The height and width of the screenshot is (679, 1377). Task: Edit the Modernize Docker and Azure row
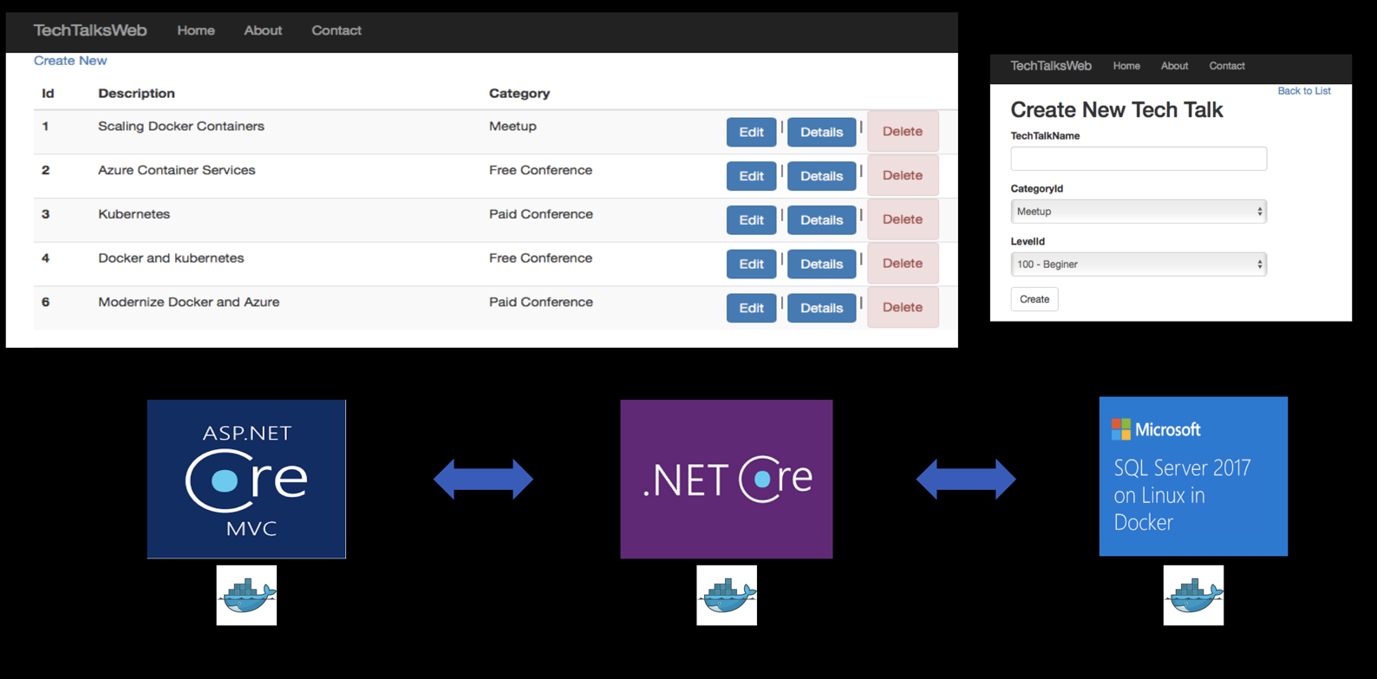[x=751, y=308]
